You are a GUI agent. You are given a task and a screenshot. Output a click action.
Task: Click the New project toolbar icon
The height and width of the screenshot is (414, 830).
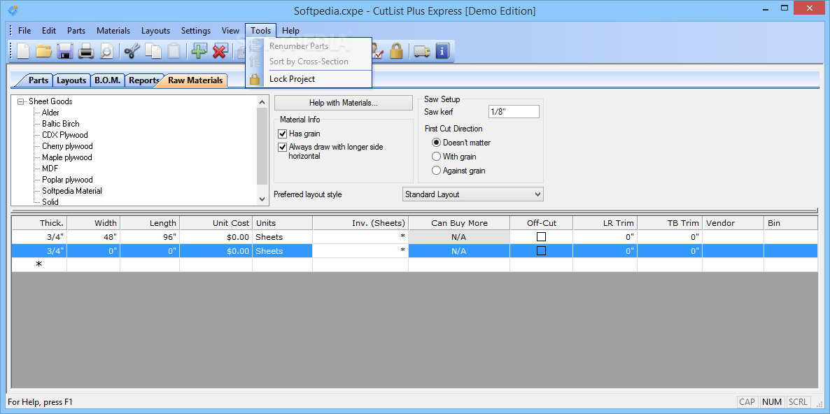23,51
